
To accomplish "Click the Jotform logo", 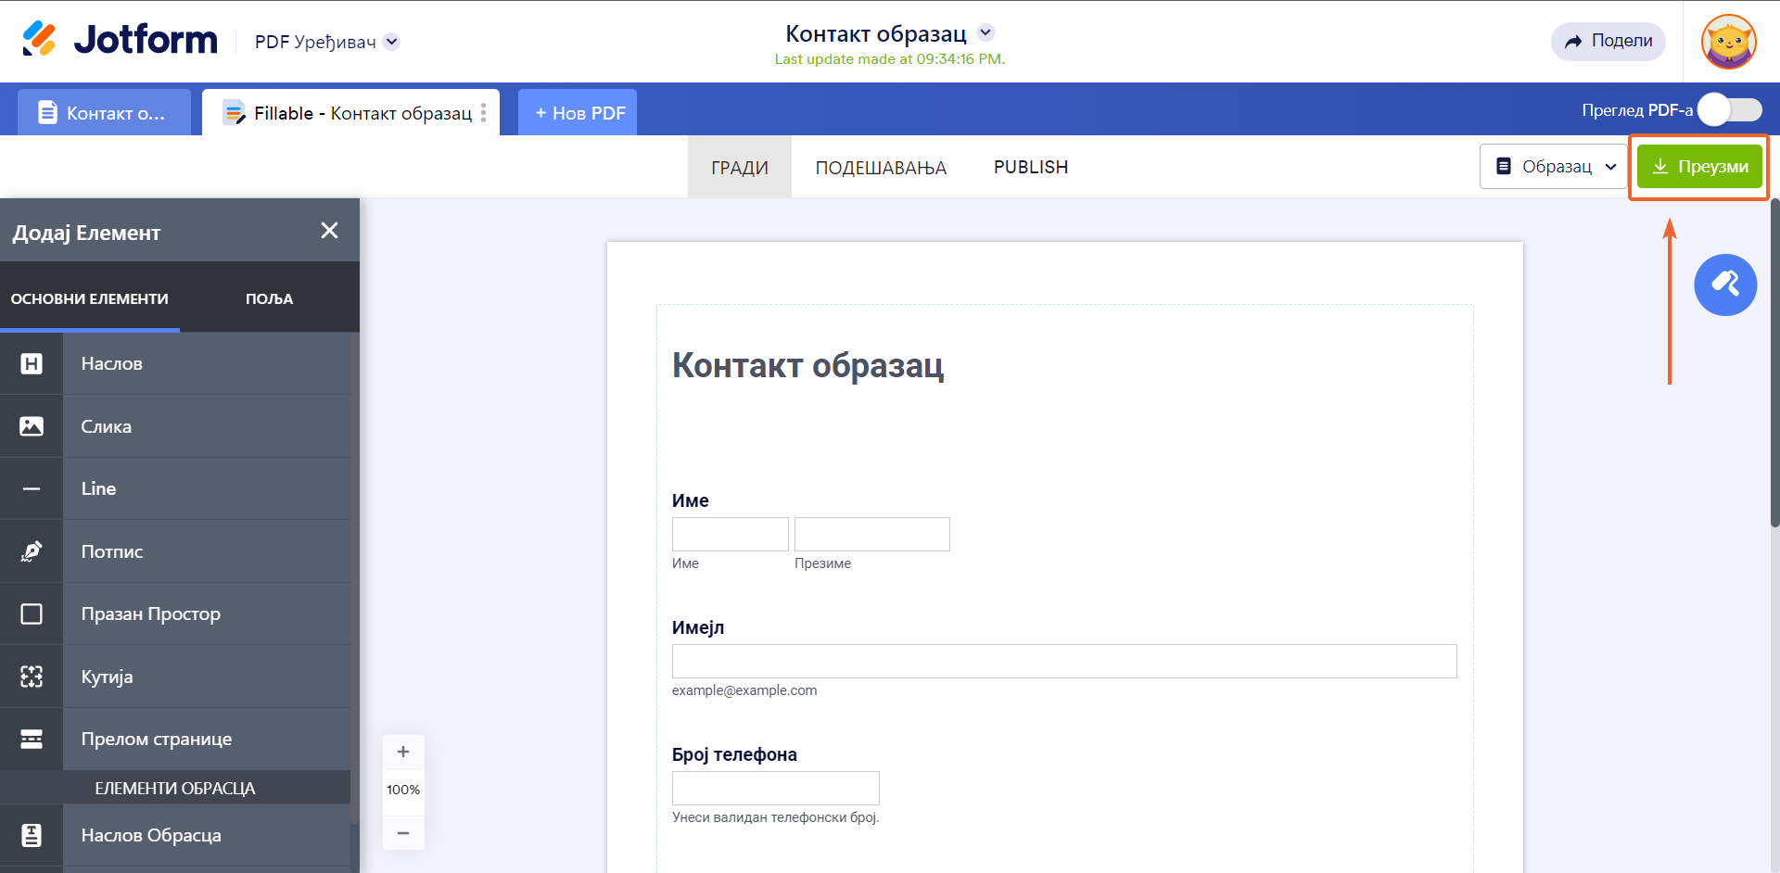I will 120,40.
